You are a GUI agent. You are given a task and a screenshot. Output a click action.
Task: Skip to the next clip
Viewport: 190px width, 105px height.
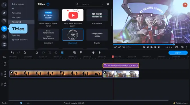[159, 47]
